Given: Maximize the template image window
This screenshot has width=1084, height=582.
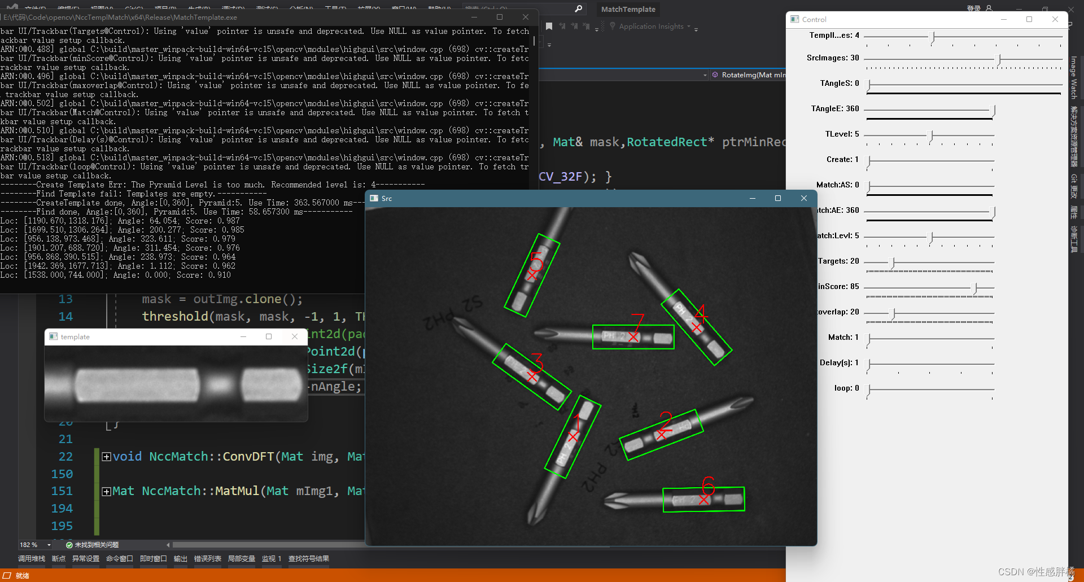Looking at the screenshot, I should 269,336.
